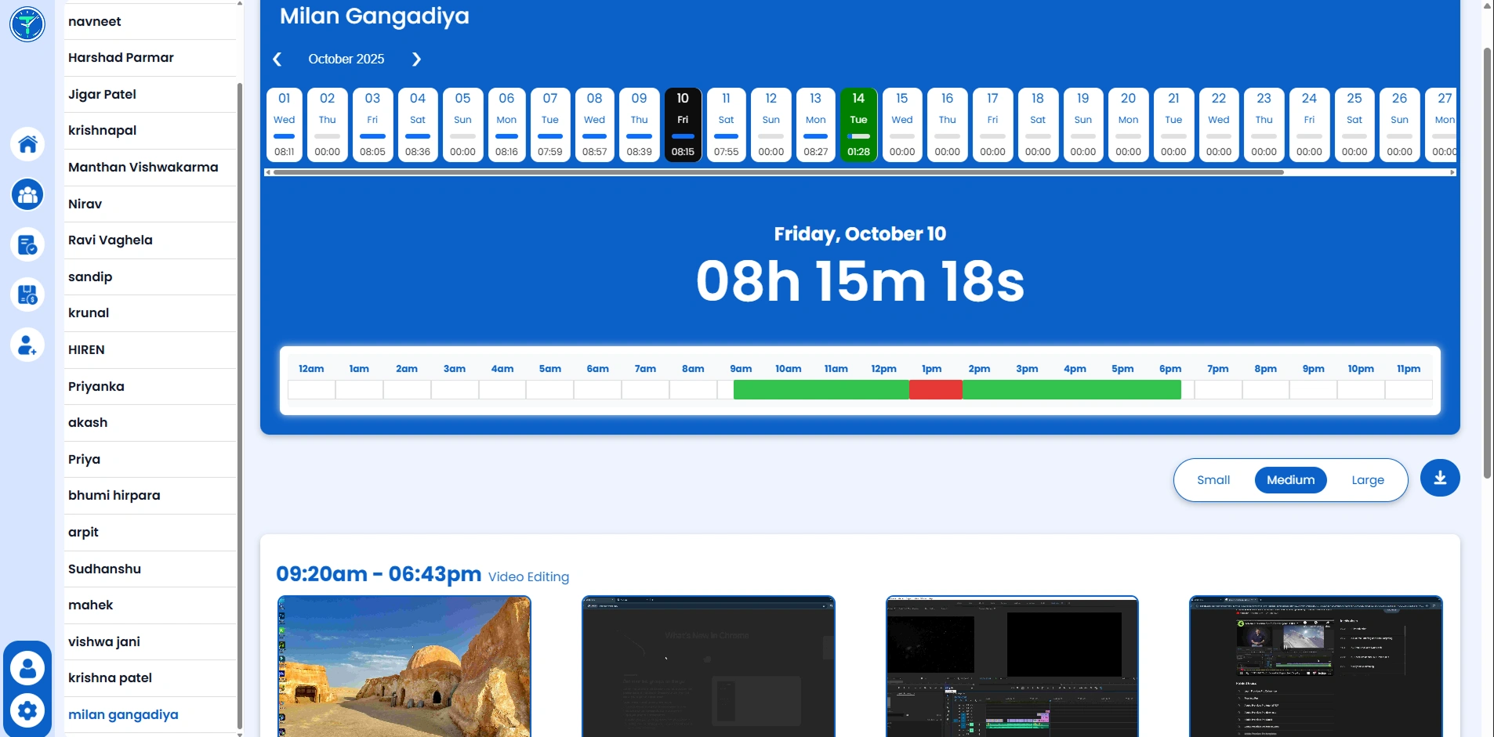
Task: Switch screenshot size to Large
Action: click(1367, 479)
